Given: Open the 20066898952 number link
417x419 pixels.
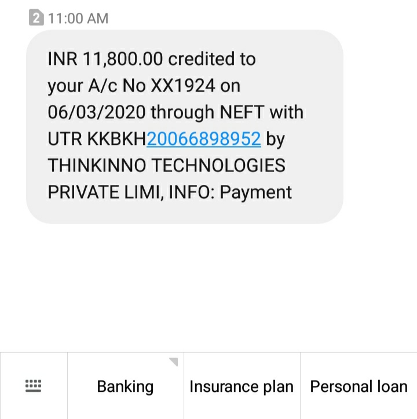Looking at the screenshot, I should [203, 139].
